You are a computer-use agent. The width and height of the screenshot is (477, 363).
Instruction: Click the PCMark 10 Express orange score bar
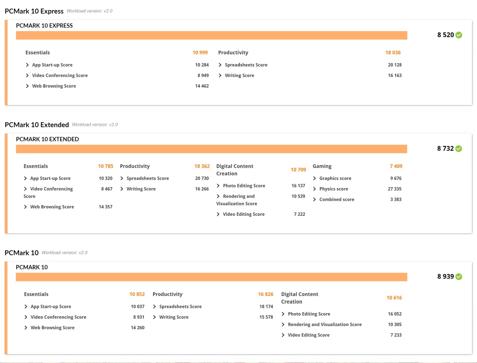point(211,35)
